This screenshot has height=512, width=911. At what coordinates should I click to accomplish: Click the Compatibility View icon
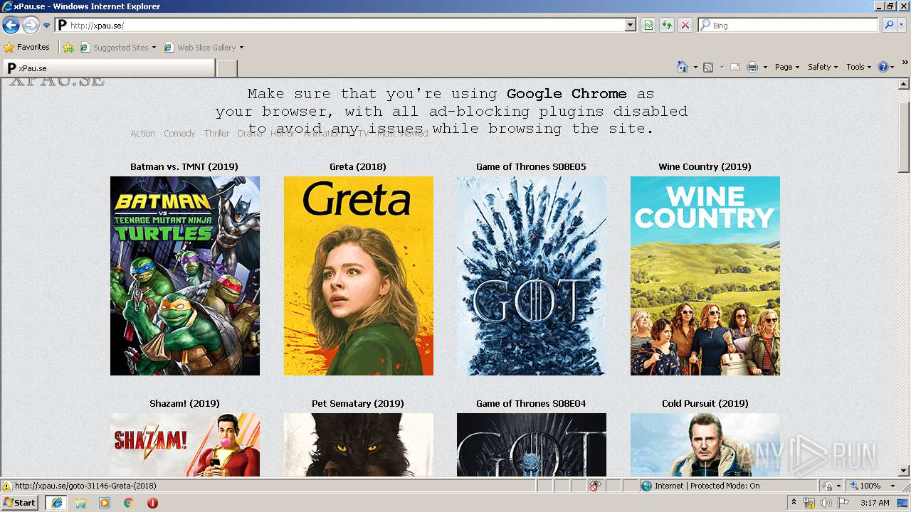[648, 25]
